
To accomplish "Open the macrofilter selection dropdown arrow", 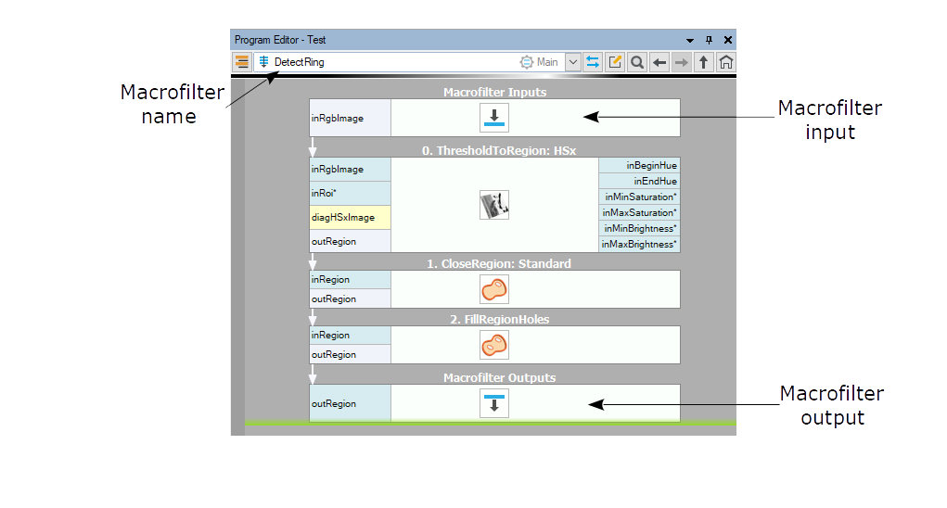I will click(x=572, y=62).
